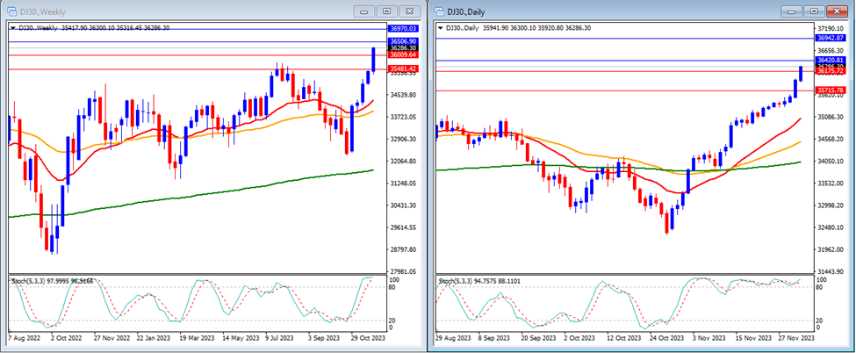Select the DJ30.,Daily window title text
Viewport: 856px width, 353px height.
466,11
